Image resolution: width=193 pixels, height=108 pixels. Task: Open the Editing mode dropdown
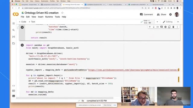(168, 22)
